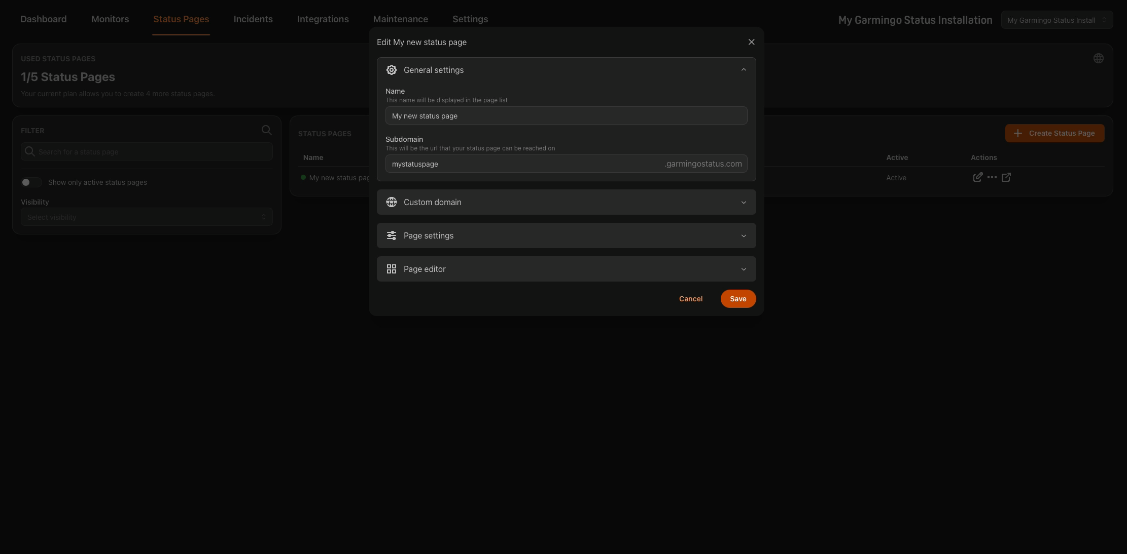Click the Active status text in the row

coord(896,178)
